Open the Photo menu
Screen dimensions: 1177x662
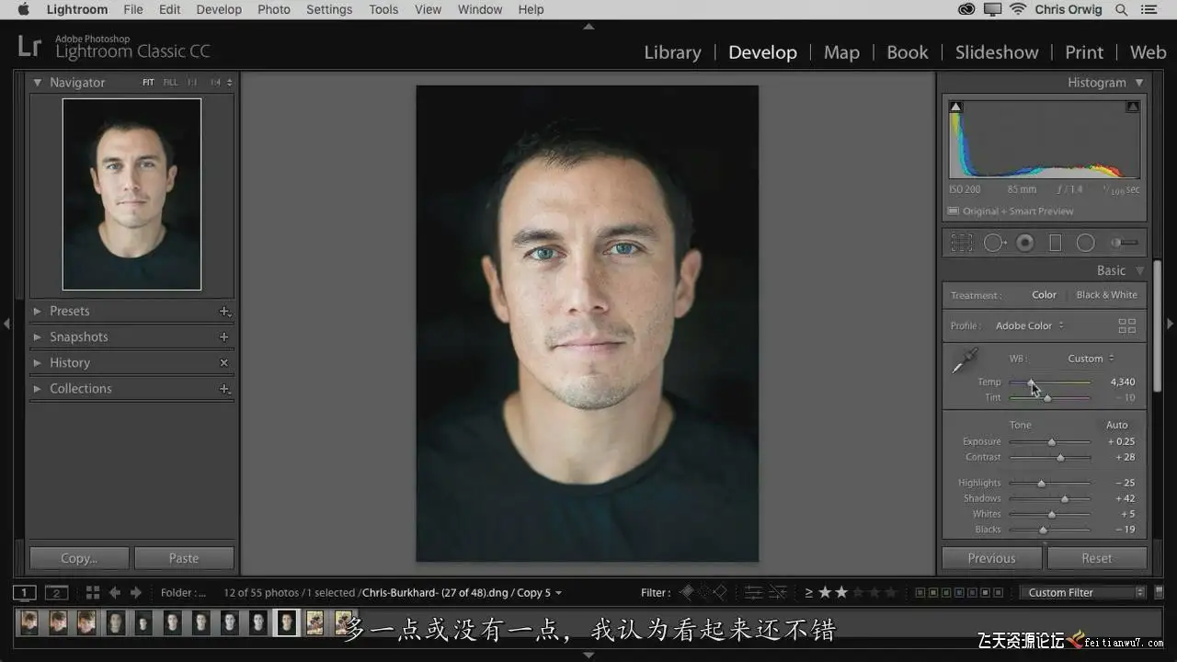274,9
